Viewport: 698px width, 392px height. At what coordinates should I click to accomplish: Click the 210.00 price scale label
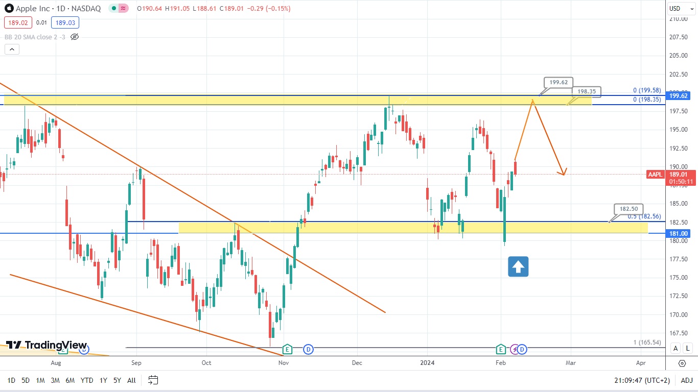680,19
